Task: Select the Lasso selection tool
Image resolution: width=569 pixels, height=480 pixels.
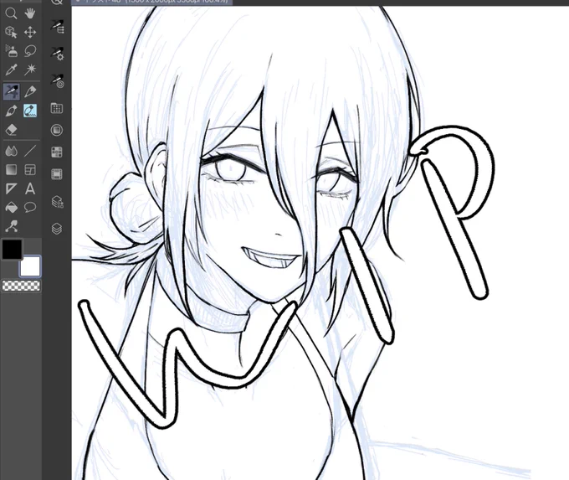Action: (30, 51)
